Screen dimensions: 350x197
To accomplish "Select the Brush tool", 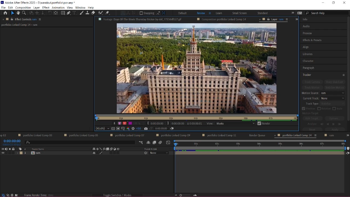I will [x=81, y=13].
